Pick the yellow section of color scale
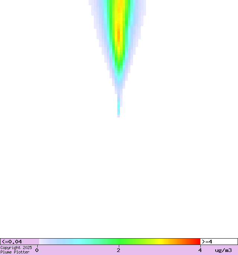The image size is (238, 255). click(160, 242)
